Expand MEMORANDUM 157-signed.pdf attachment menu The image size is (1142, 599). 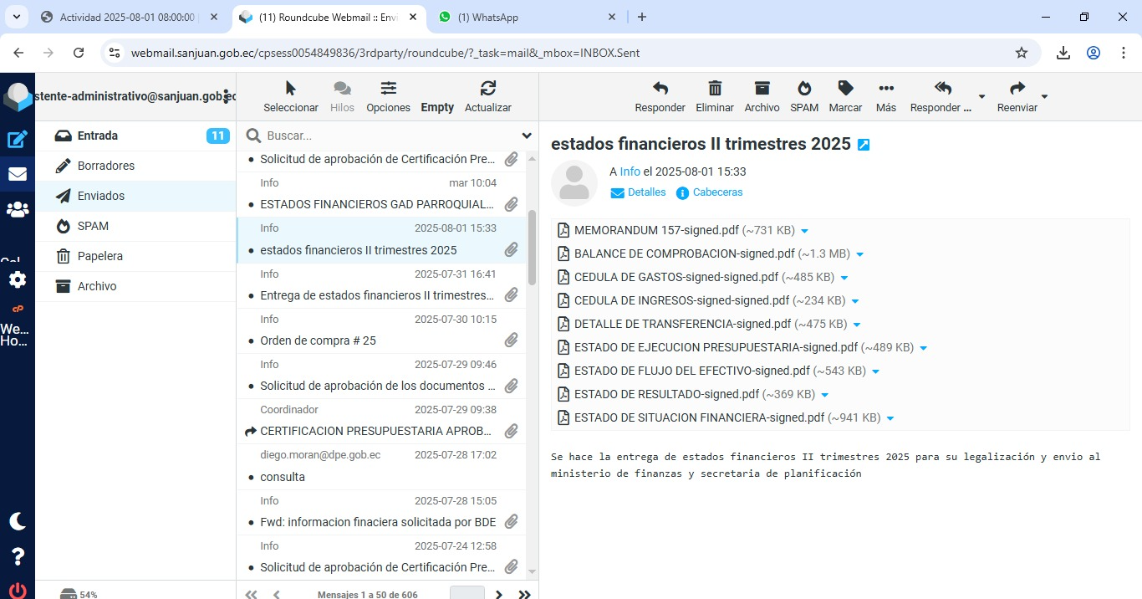[805, 231]
